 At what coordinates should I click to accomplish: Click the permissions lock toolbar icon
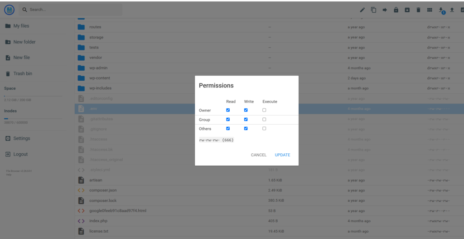tap(396, 10)
